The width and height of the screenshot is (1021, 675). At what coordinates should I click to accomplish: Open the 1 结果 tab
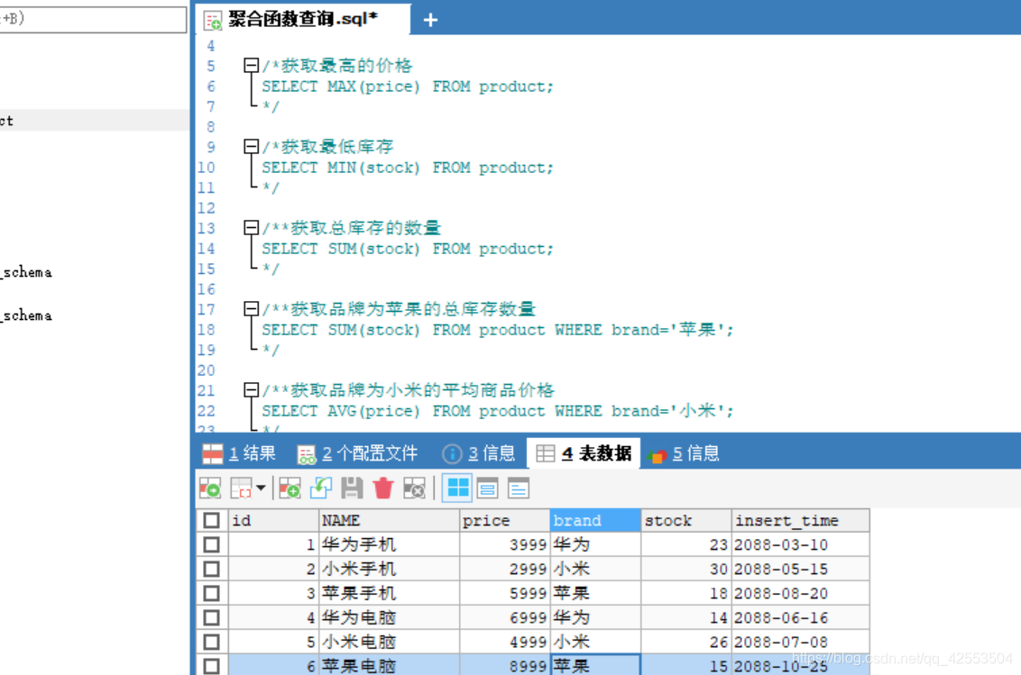pos(239,453)
